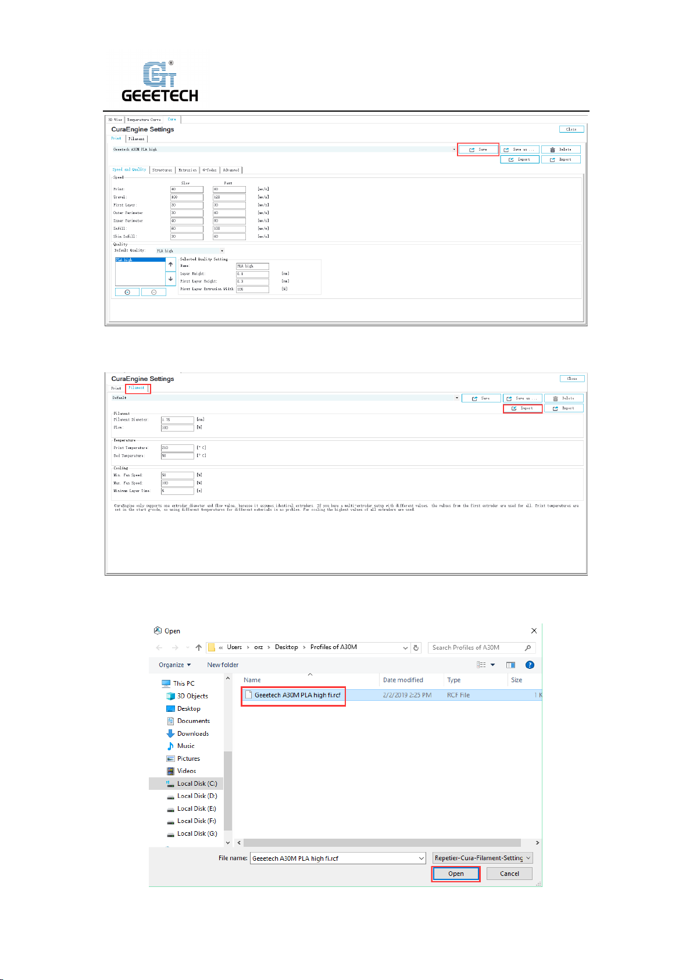Click the up-folder arrow icon
The image size is (693, 980).
click(199, 647)
